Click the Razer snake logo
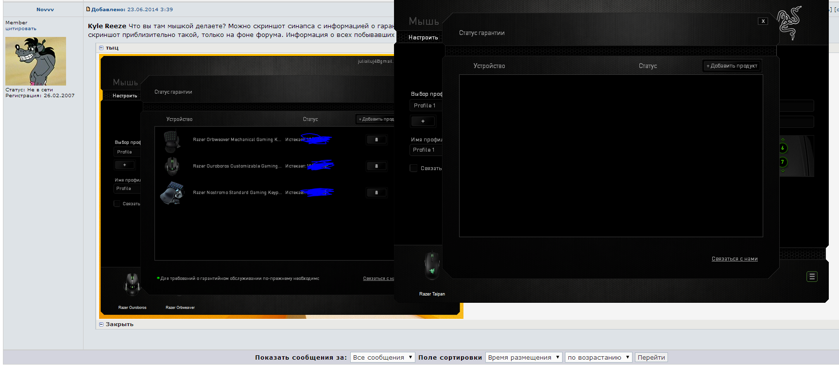 pyautogui.click(x=789, y=23)
